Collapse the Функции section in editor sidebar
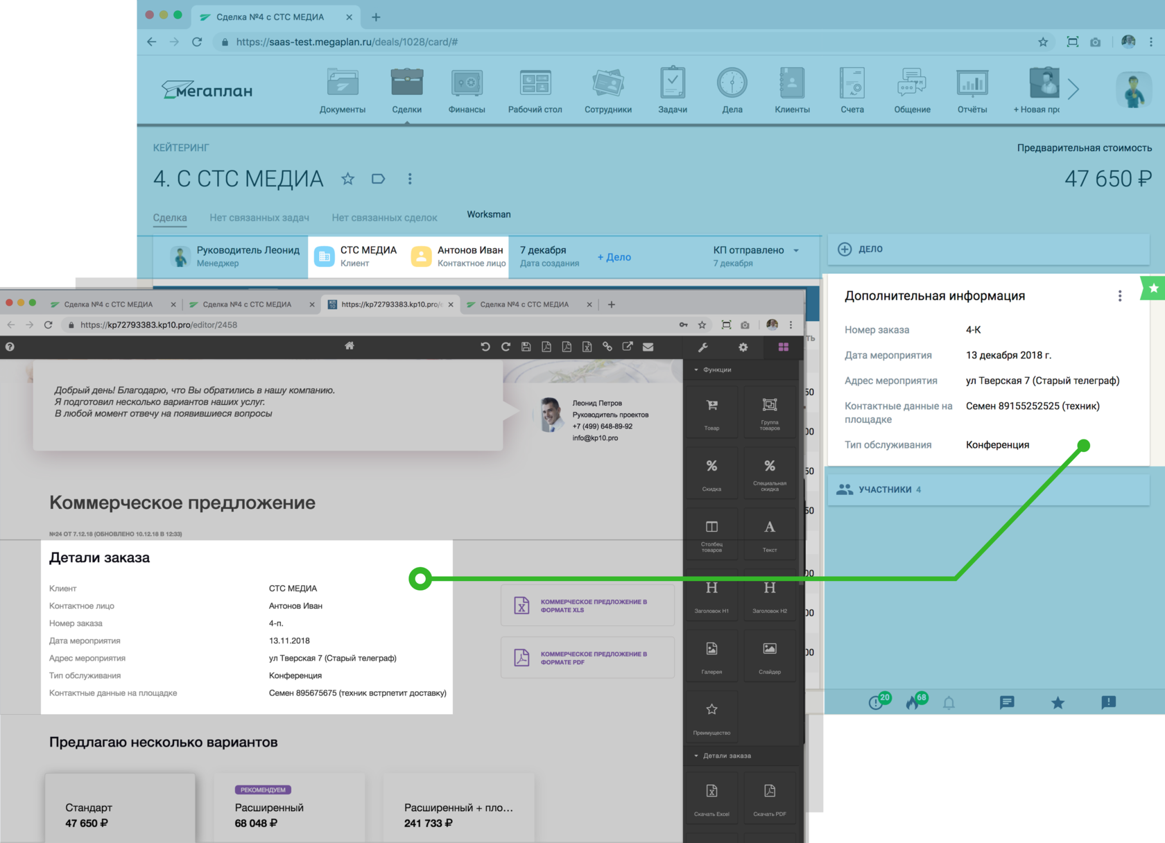The height and width of the screenshot is (843, 1165). 713,370
